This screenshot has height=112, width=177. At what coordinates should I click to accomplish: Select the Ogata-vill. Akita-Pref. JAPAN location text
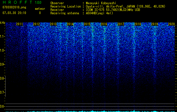pos(126,6)
